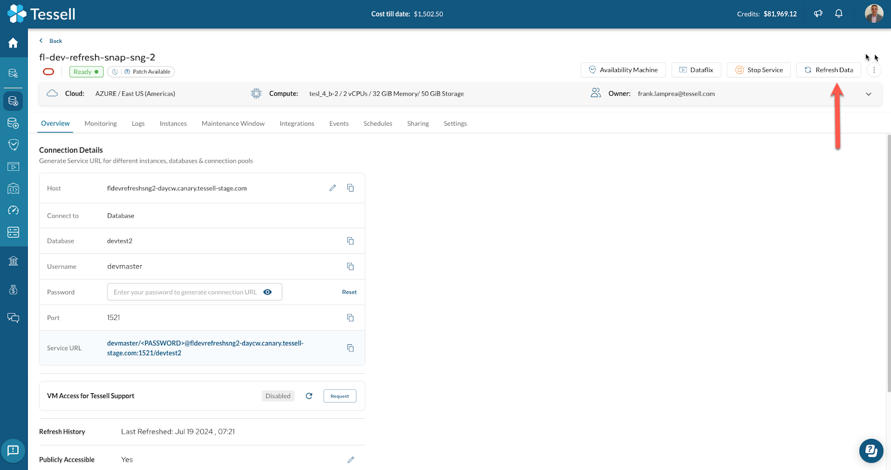
Task: Expand the service details chevron
Action: tap(868, 94)
